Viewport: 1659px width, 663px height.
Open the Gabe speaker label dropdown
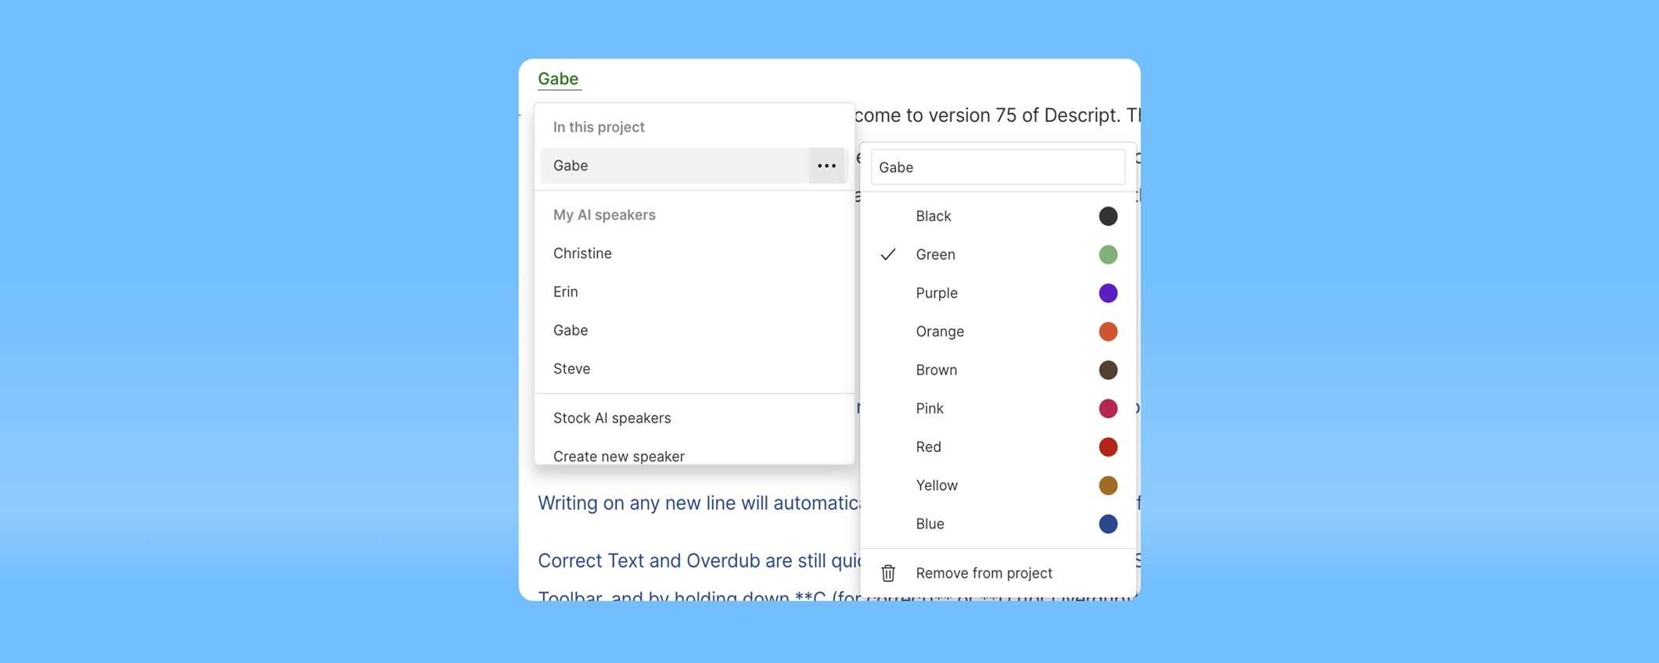[x=558, y=79]
